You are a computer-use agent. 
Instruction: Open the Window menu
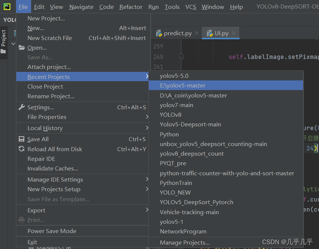(x=213, y=7)
